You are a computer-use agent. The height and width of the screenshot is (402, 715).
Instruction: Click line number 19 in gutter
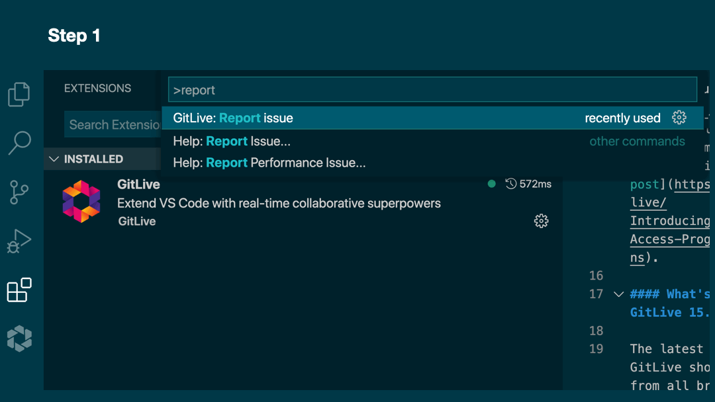tap(596, 348)
